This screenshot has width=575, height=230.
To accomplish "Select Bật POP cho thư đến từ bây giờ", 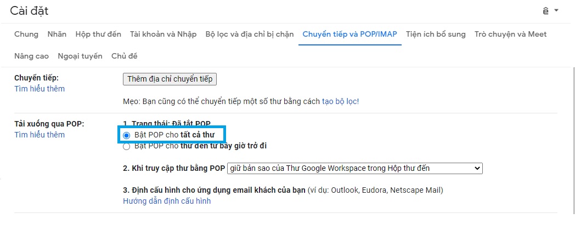I will point(127,147).
